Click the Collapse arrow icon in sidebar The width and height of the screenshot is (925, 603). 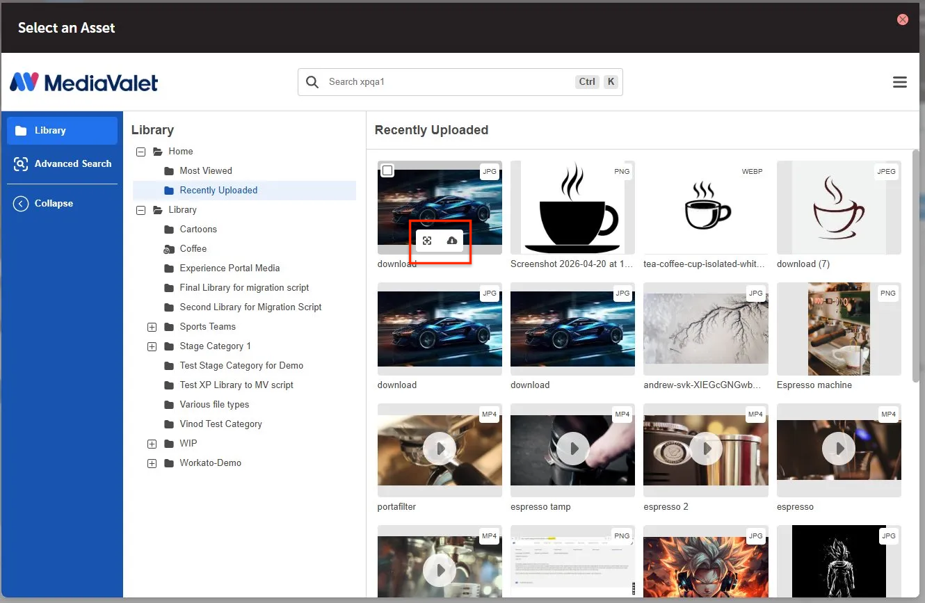(21, 204)
